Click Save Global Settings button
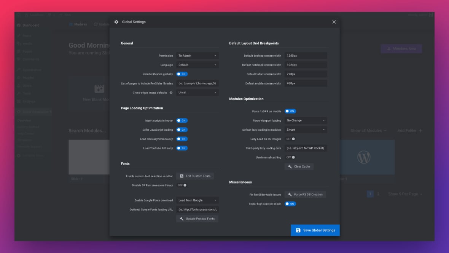Image resolution: width=449 pixels, height=253 pixels. tap(315, 231)
